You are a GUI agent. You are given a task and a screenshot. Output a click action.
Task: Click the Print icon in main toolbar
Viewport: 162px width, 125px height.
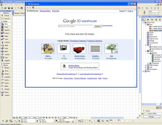point(12,8)
